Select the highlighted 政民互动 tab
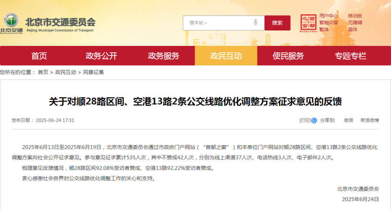Image resolution: width=391 pixels, height=211 pixels. click(x=226, y=56)
